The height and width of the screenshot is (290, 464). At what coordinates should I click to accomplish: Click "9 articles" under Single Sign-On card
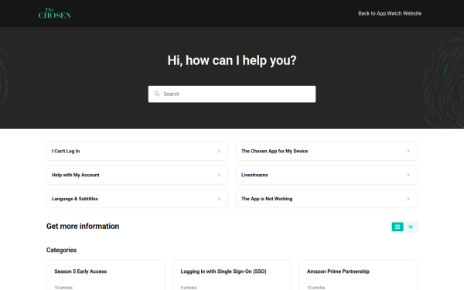[189, 288]
